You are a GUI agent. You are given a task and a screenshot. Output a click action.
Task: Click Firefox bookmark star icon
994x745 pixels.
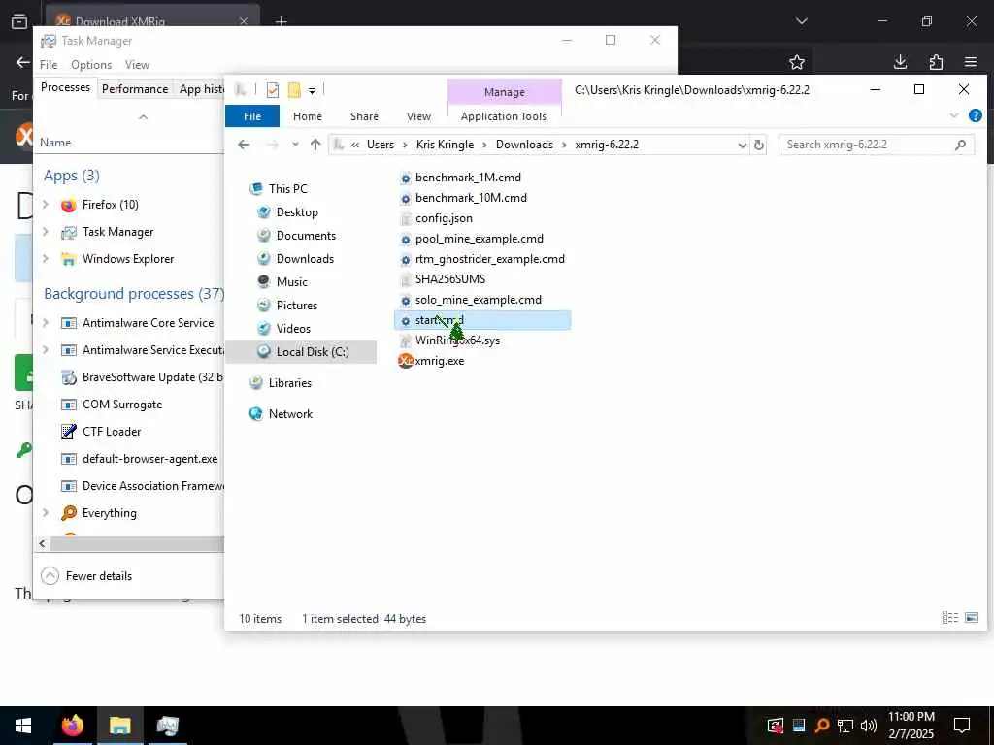click(x=797, y=62)
